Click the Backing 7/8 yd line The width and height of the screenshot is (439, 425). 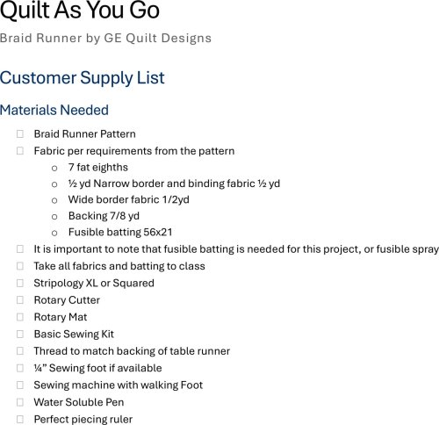104,216
